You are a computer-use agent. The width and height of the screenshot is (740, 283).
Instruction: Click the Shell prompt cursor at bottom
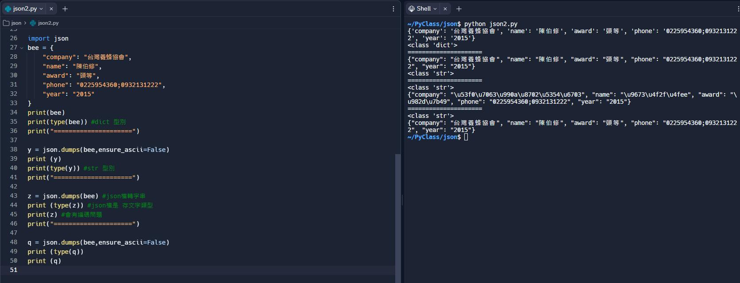tap(466, 137)
